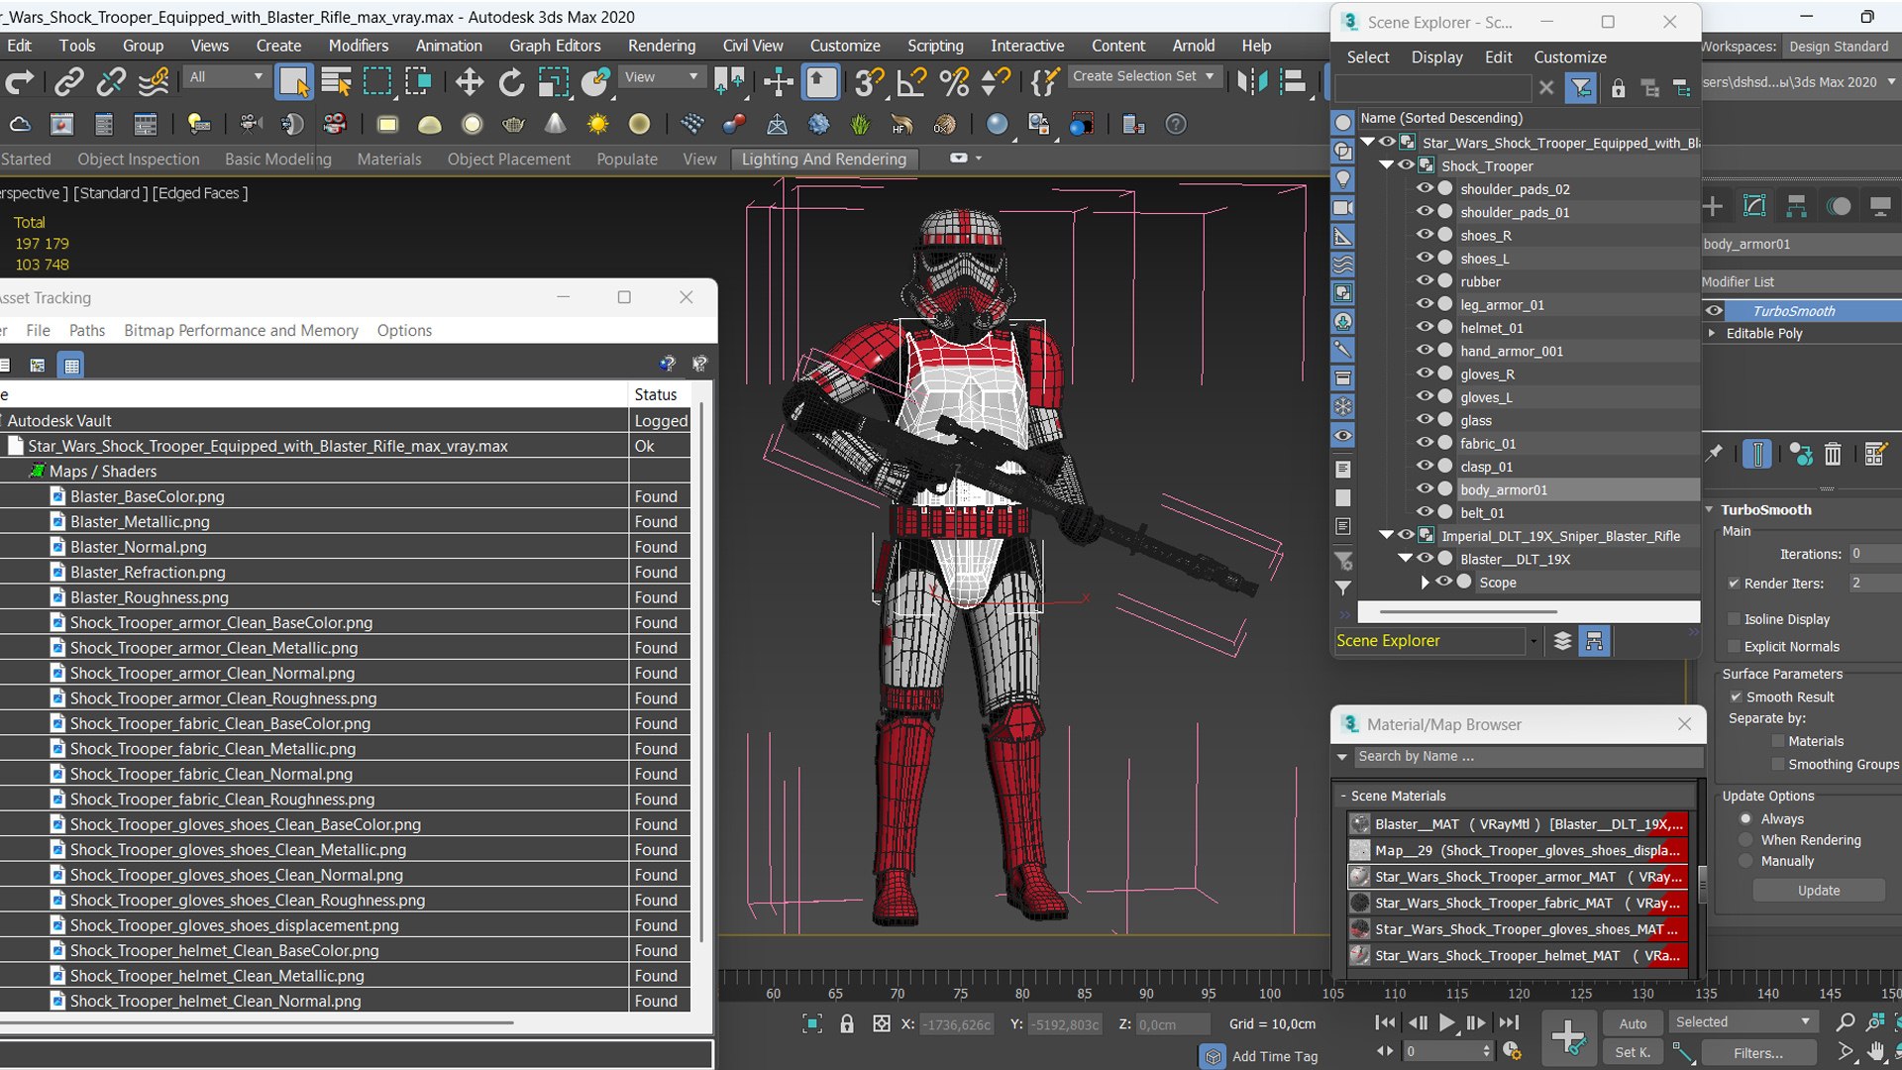Click Pin Stack pushpin icon

(1714, 454)
